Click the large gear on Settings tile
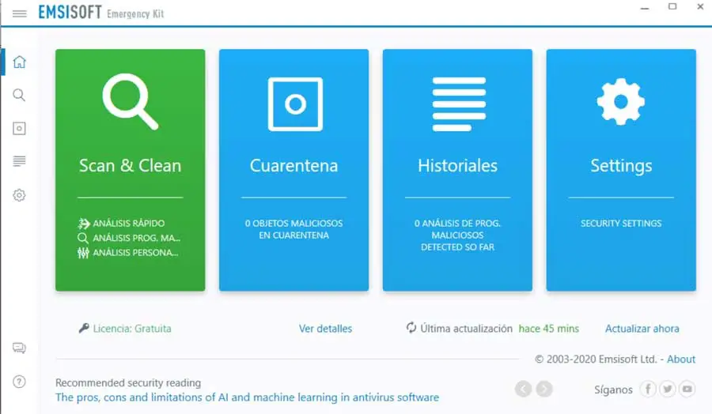The height and width of the screenshot is (414, 712). tap(621, 102)
